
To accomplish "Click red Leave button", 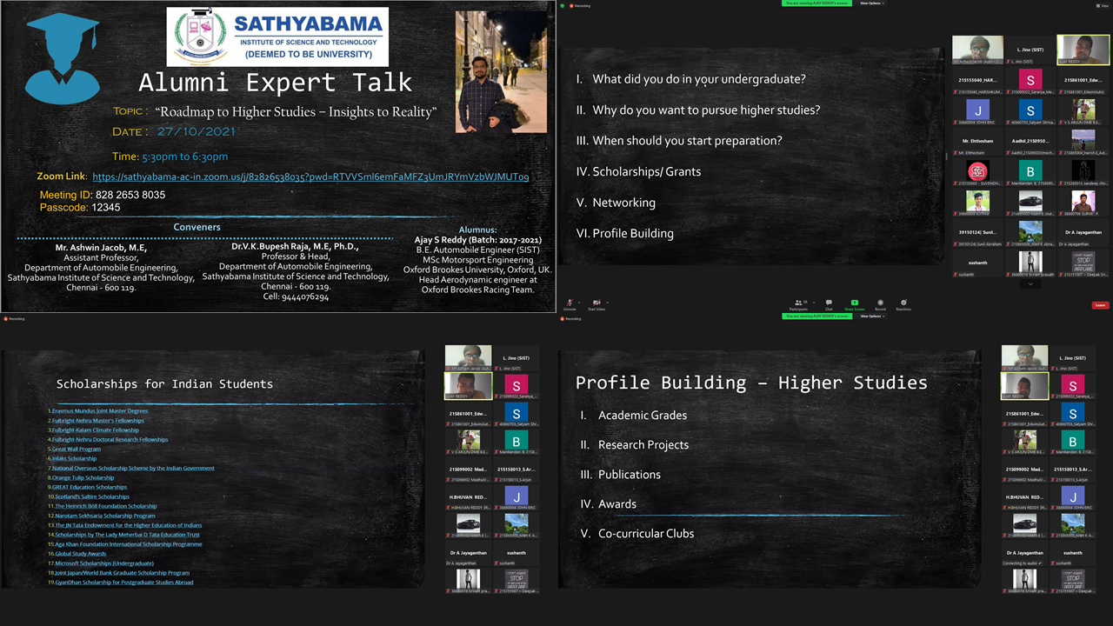I will tap(1100, 305).
